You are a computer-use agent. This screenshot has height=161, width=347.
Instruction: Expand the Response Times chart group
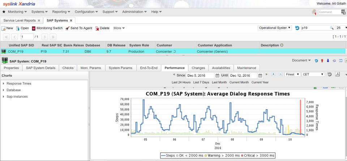tap(3, 84)
